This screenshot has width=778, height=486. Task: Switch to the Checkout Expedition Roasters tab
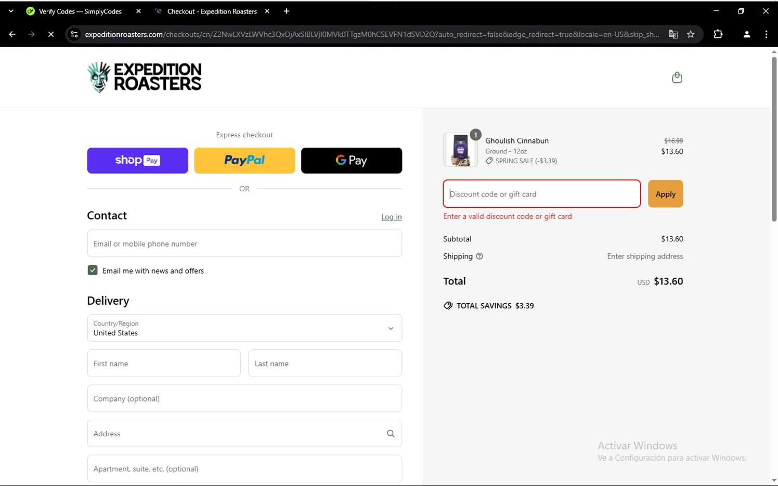click(212, 11)
